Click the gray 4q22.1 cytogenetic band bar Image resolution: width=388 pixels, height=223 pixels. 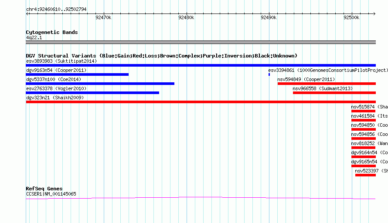point(201,42)
